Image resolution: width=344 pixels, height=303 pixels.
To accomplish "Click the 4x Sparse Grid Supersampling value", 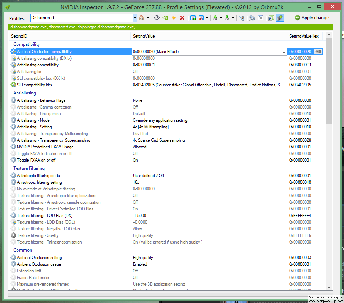I will [x=159, y=140].
